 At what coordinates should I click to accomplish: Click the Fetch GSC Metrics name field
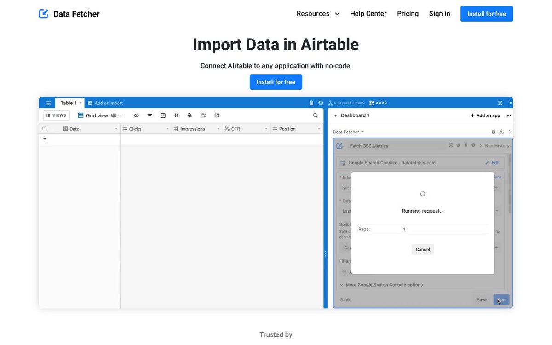point(397,146)
